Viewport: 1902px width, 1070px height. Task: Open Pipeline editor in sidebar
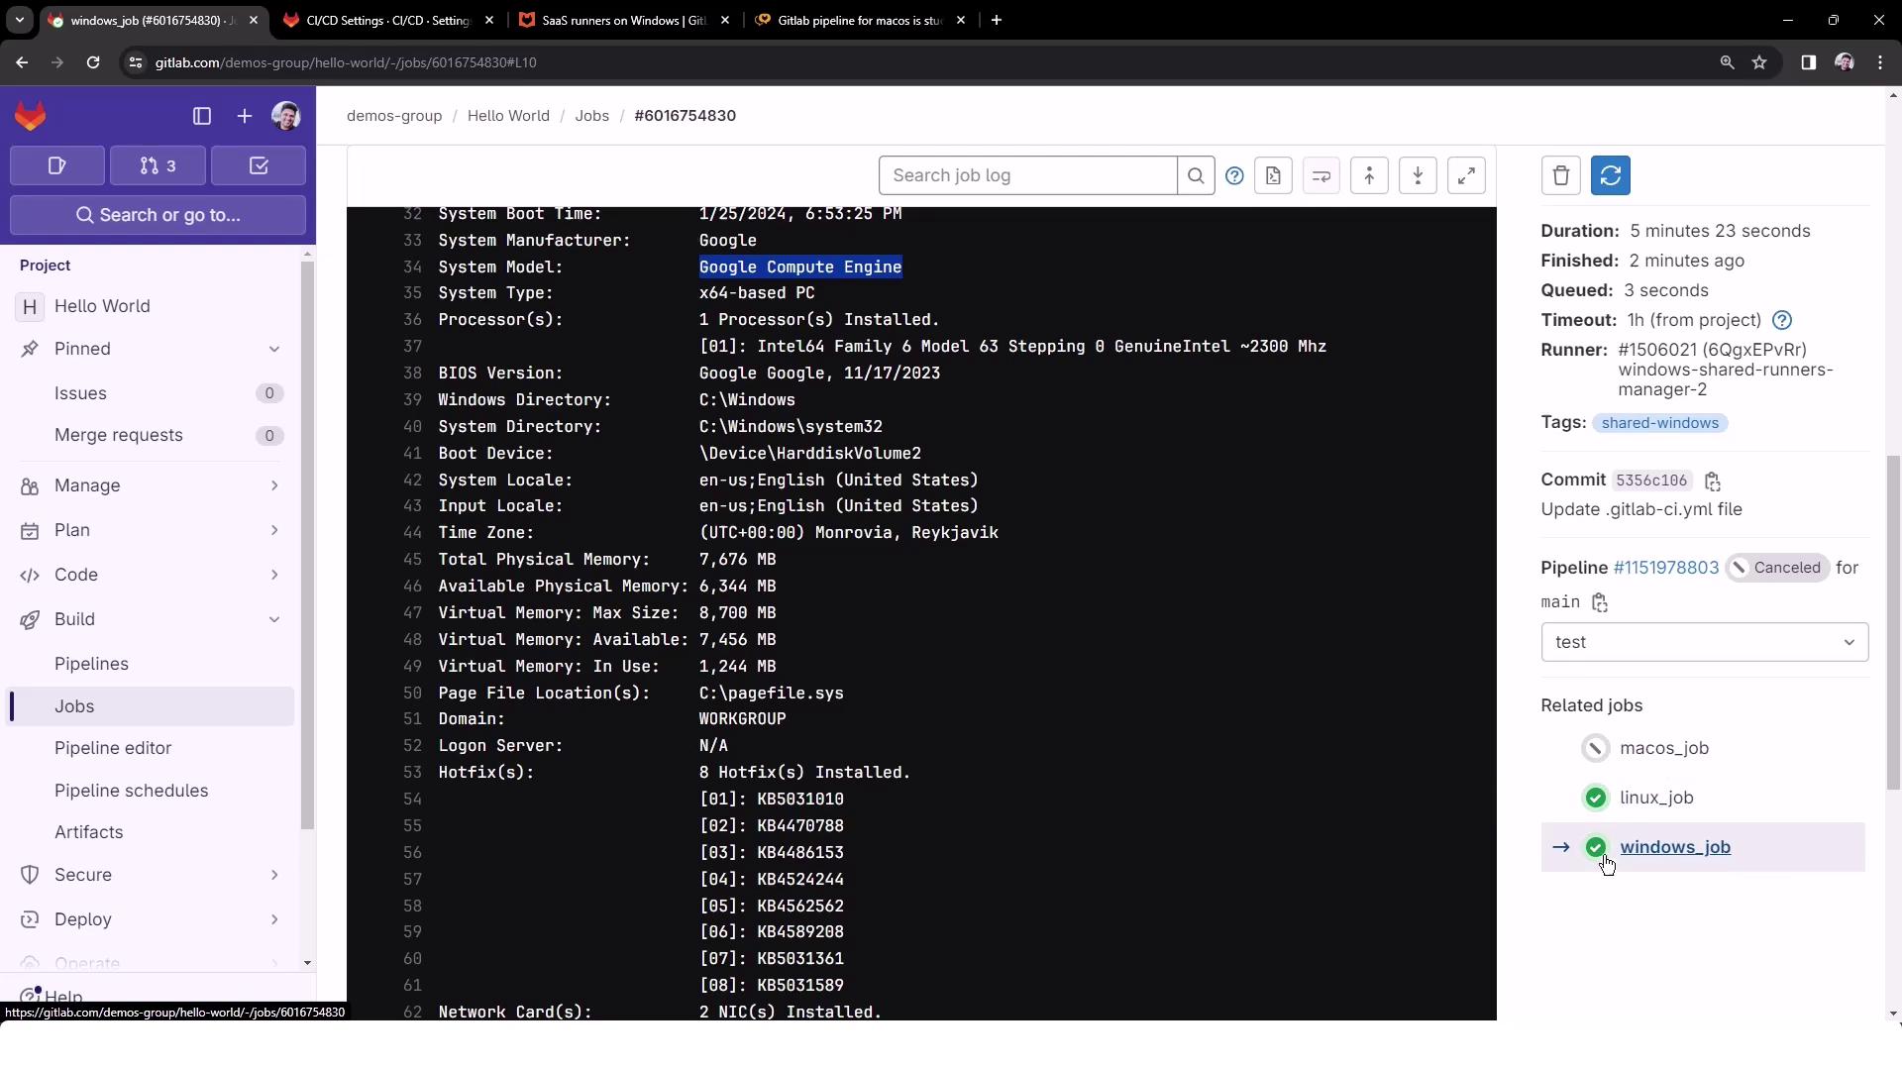point(113,748)
